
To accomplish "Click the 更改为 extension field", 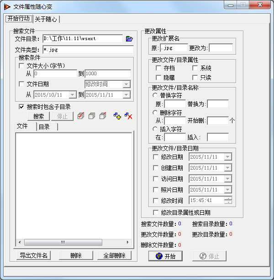I will [221, 48].
